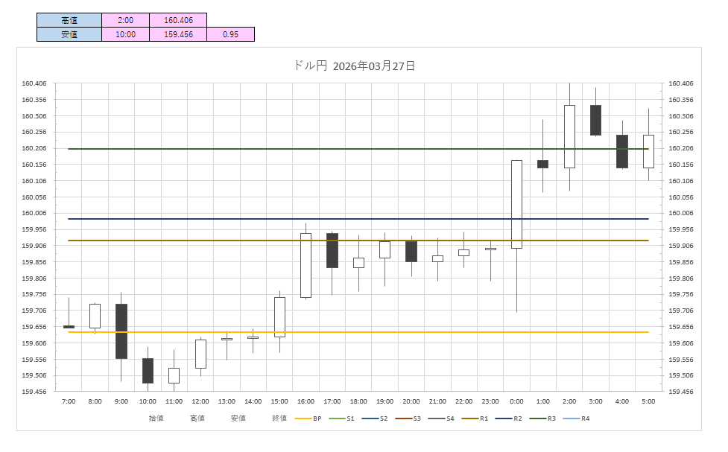Screen dimensions: 728x452
Task: Click the 始値 legend label
Action: (x=156, y=418)
